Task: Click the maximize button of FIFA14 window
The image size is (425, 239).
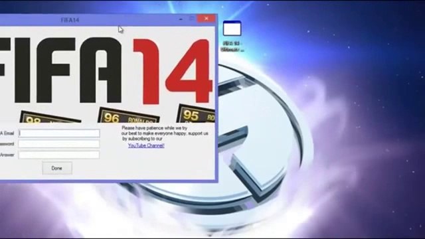Action: tap(191, 19)
